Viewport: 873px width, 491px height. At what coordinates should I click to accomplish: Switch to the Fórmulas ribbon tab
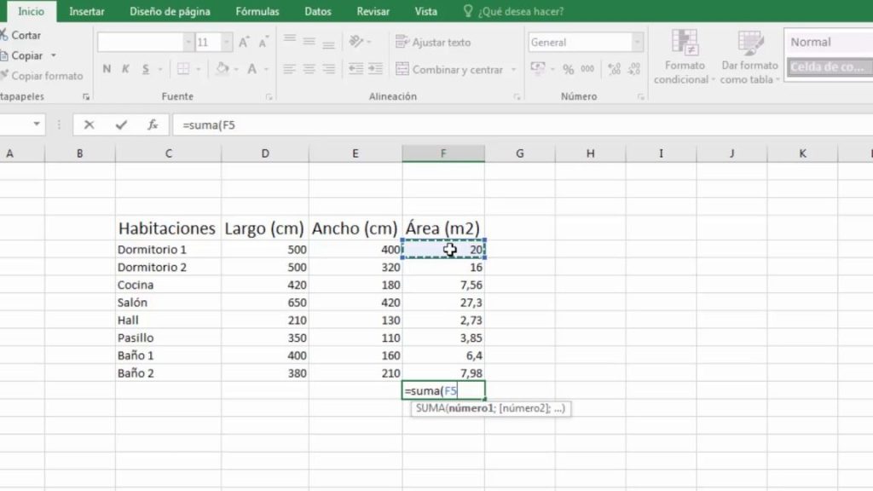click(257, 11)
